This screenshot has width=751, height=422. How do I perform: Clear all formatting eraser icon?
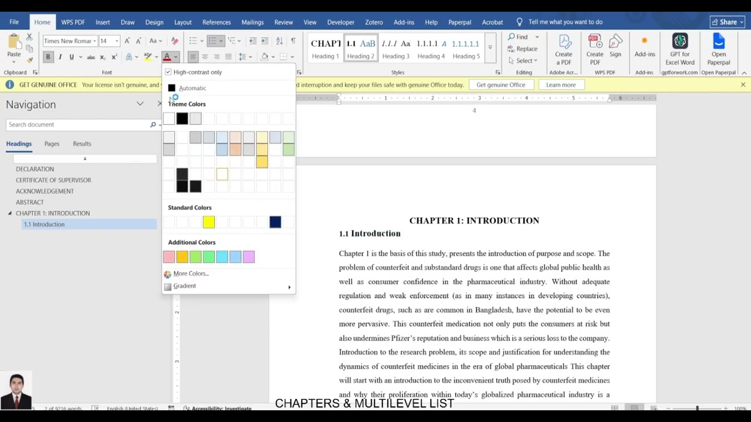(174, 41)
